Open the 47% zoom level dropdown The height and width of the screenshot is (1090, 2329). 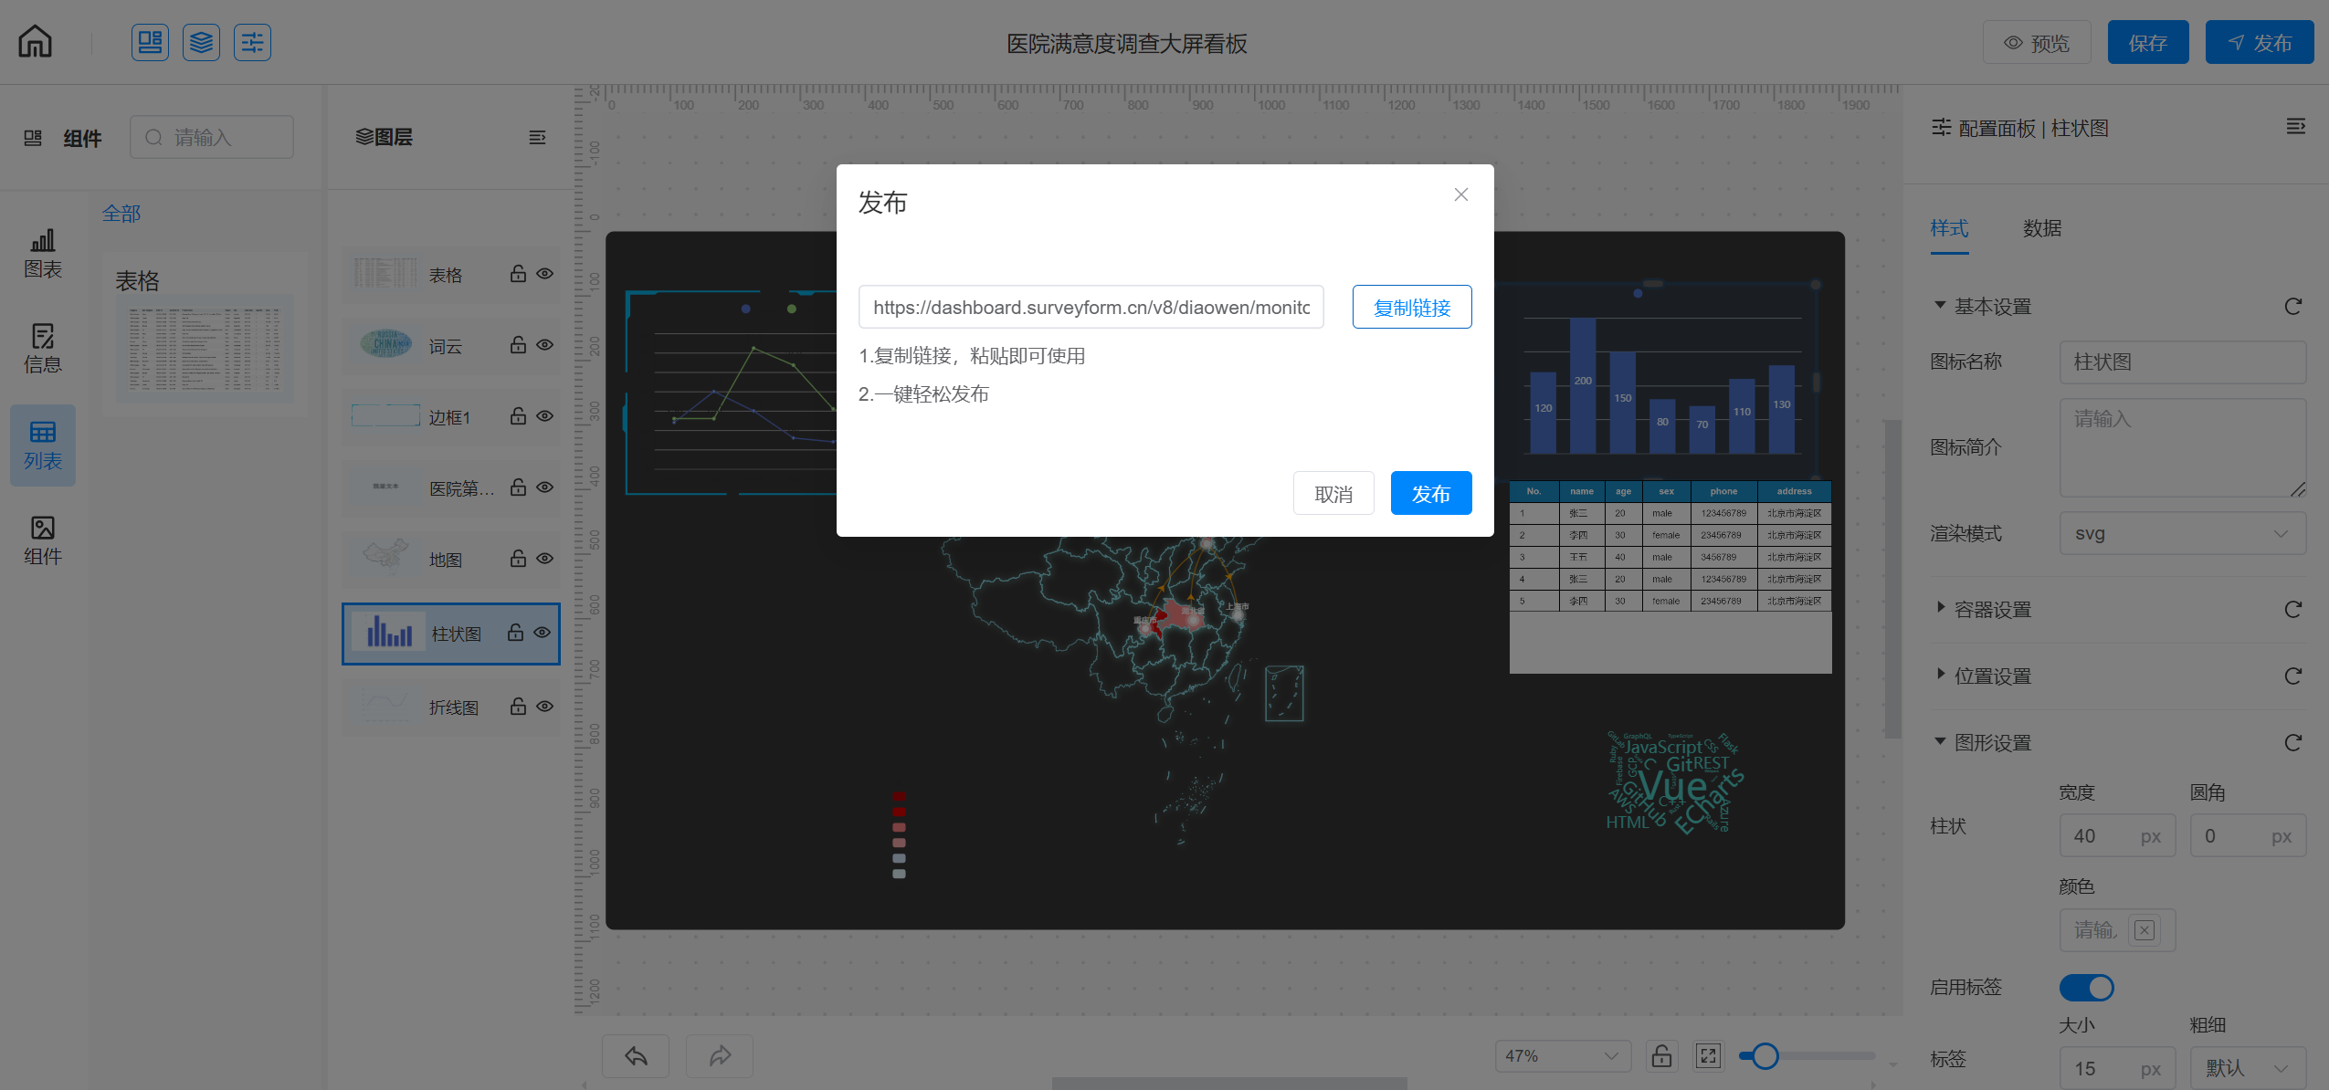(x=1563, y=1056)
